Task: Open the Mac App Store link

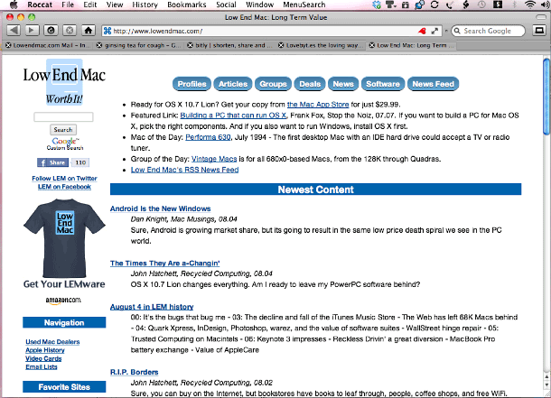Action: tap(318, 105)
